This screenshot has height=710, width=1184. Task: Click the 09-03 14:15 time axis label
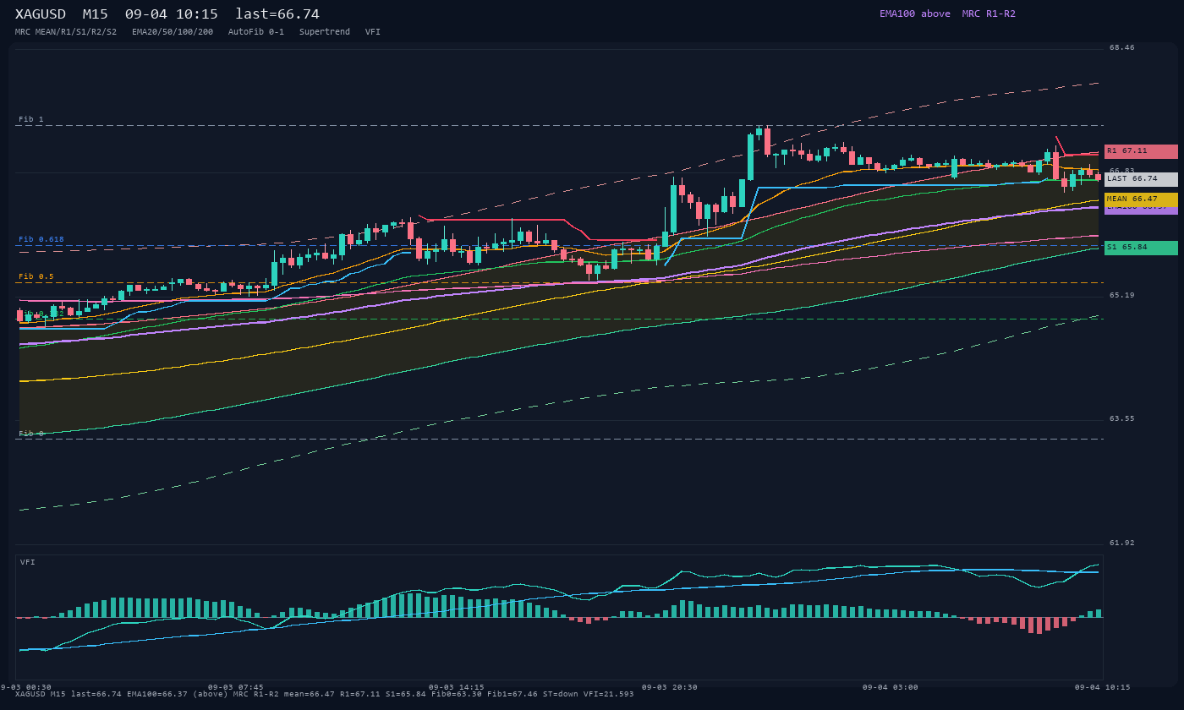point(457,687)
